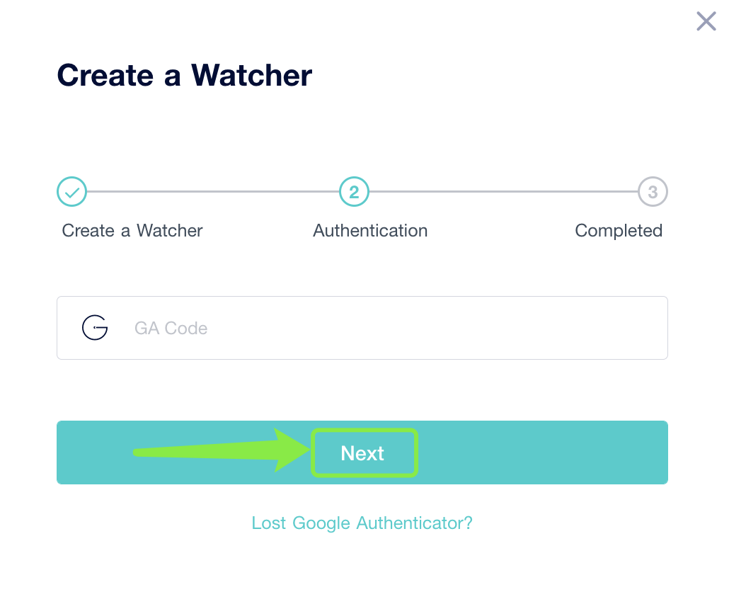Viewport: 729px width, 609px height.
Task: Close the Create a Watcher dialog
Action: (x=706, y=21)
